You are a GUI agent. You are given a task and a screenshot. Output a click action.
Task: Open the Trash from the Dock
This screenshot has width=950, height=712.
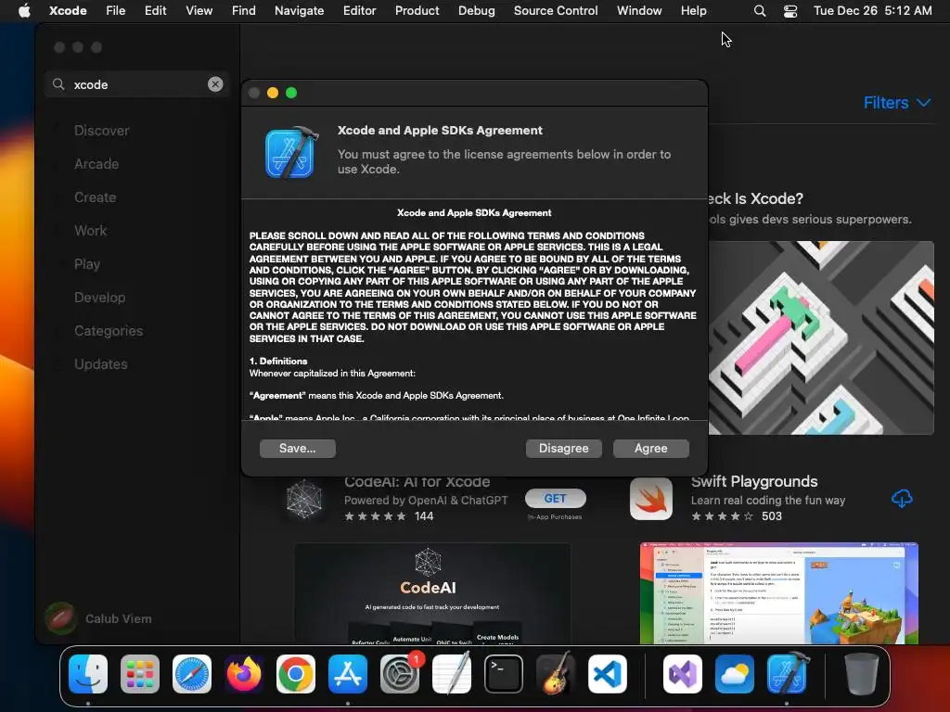pos(862,674)
